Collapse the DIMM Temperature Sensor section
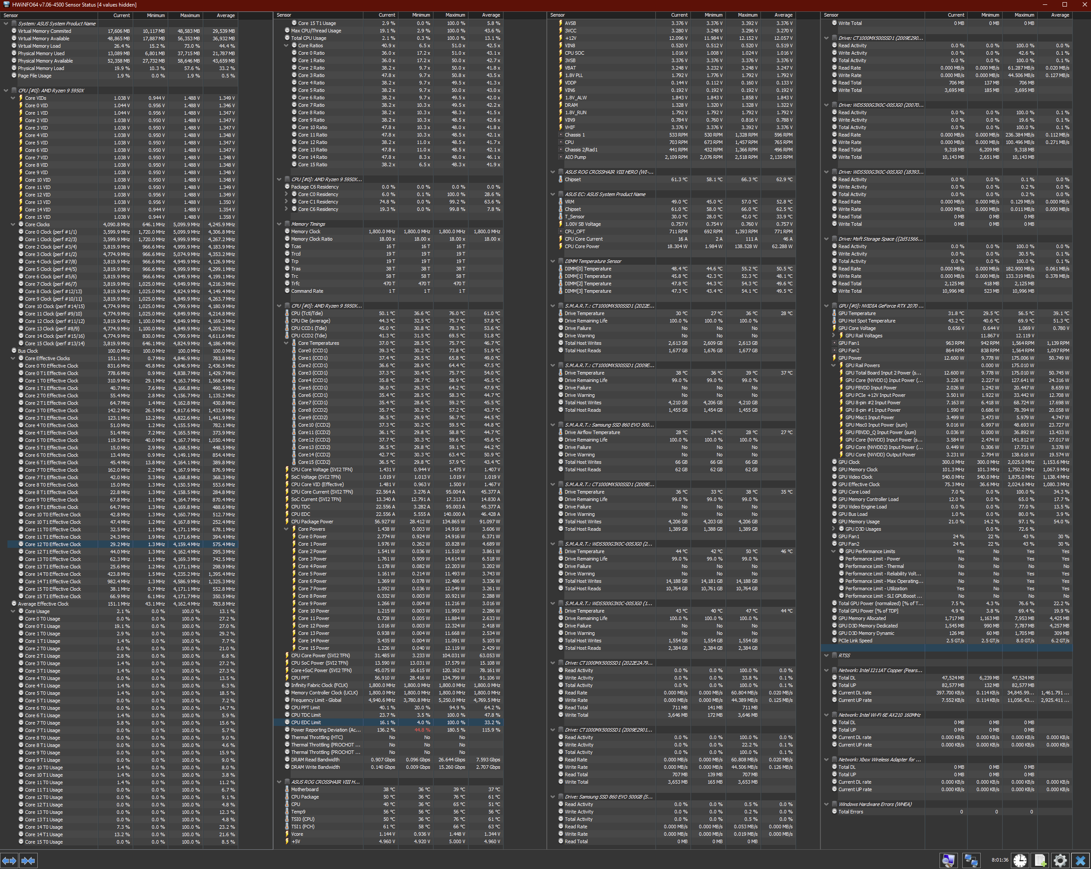 [x=553, y=262]
